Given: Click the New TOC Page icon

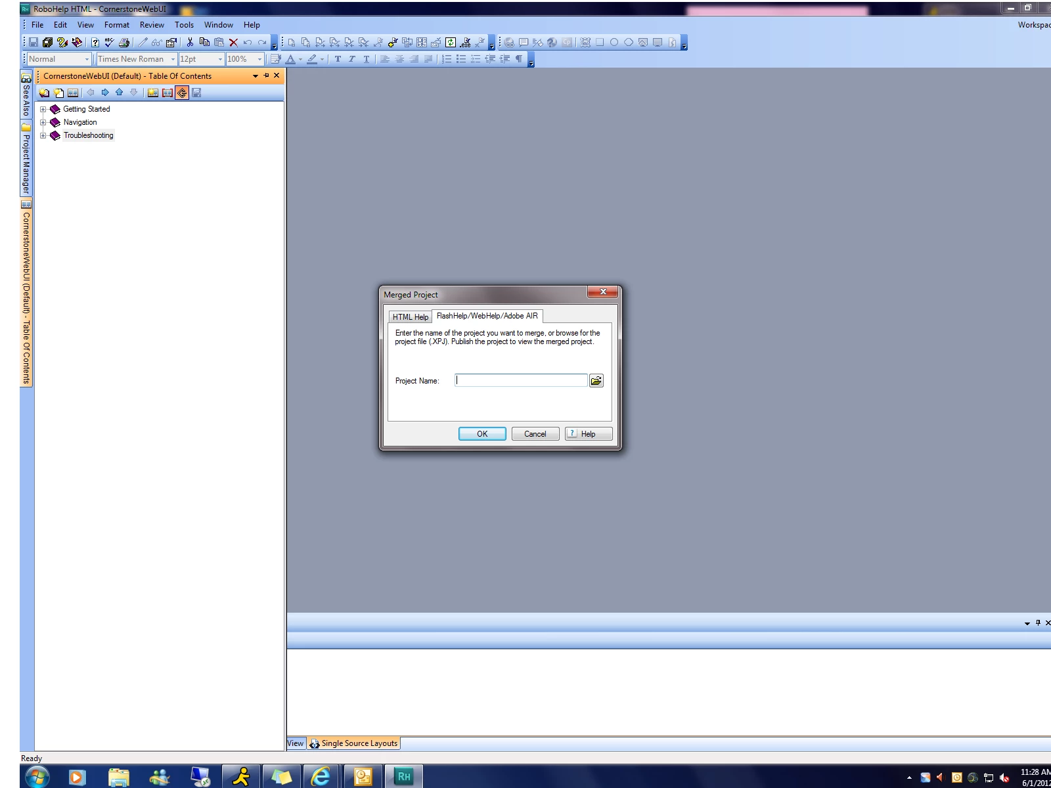Looking at the screenshot, I should pyautogui.click(x=58, y=93).
